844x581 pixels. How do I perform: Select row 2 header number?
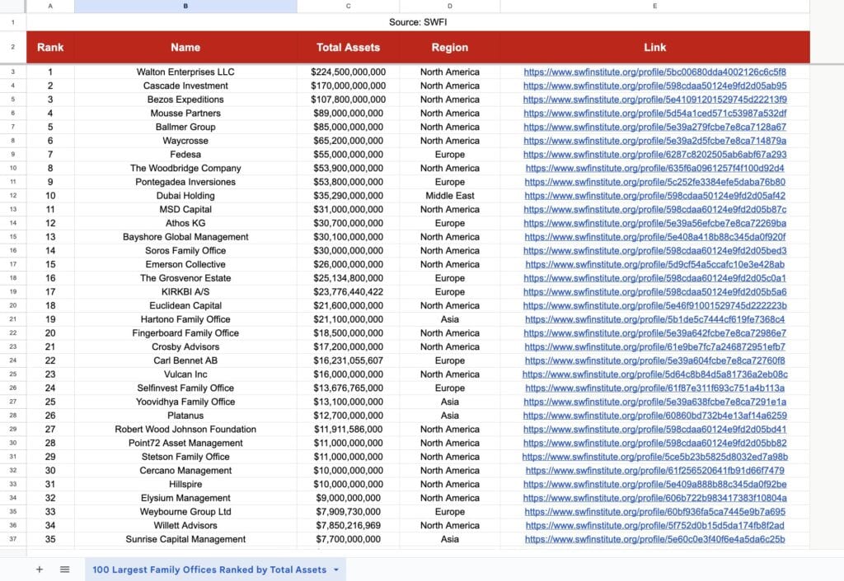point(12,48)
